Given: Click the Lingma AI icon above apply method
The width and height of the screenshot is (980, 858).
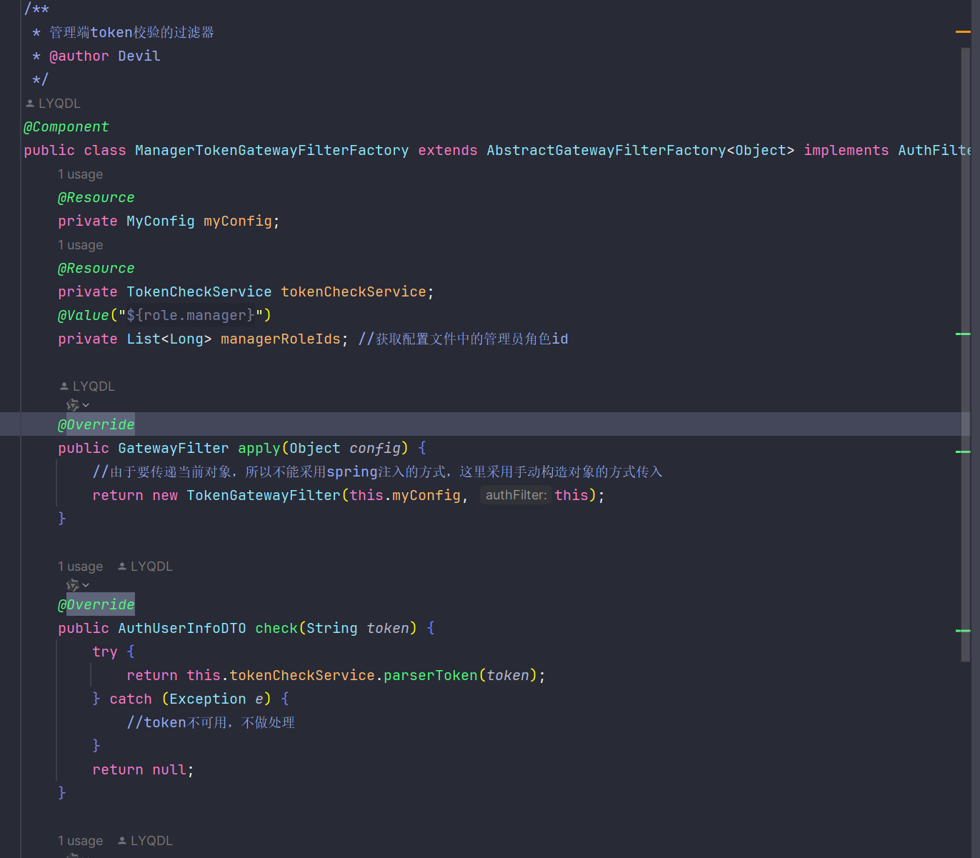Looking at the screenshot, I should coord(72,405).
